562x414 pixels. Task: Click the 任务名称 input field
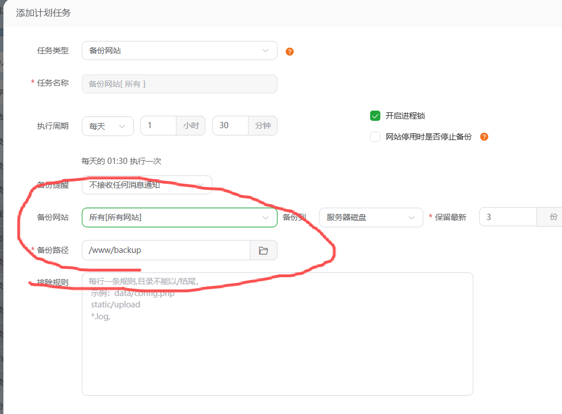pyautogui.click(x=179, y=84)
